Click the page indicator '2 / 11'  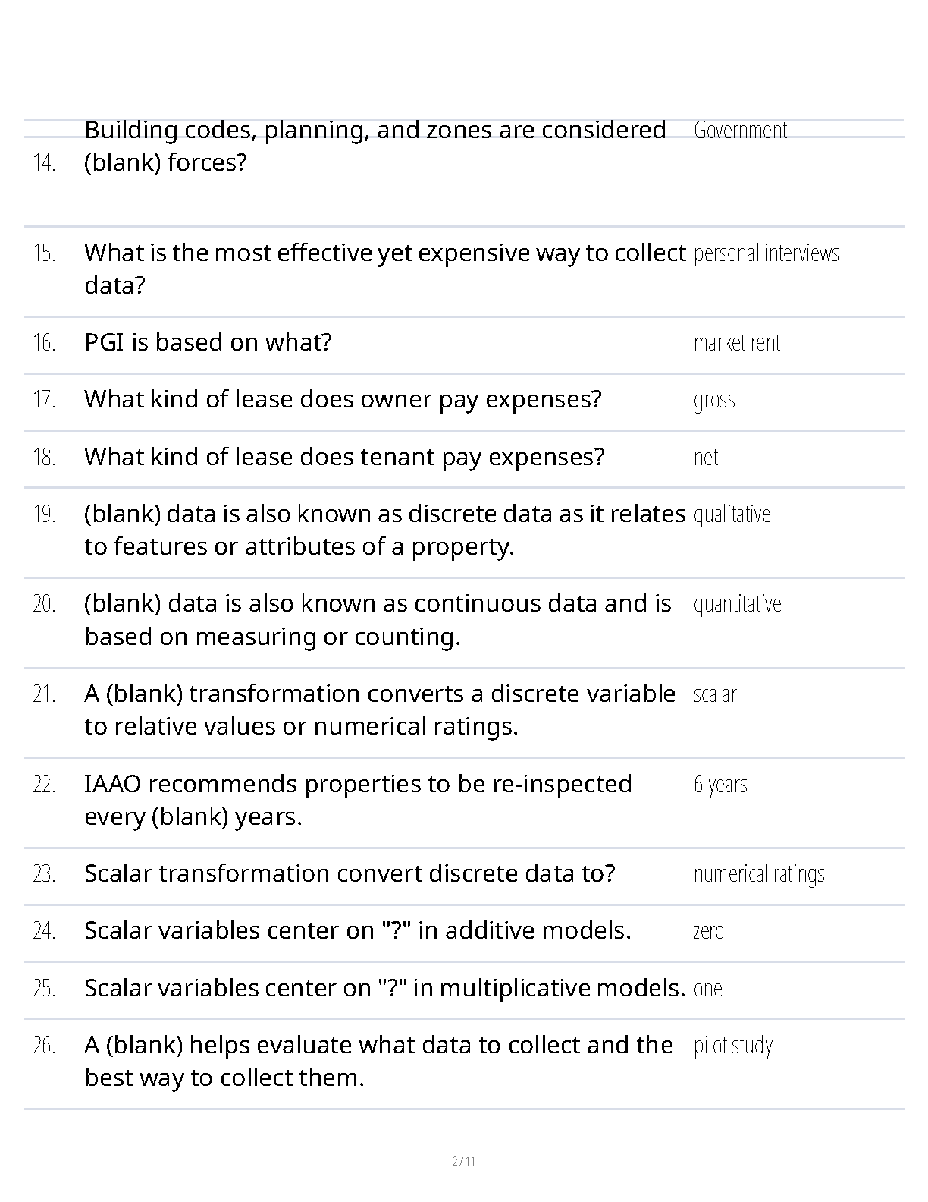point(464,1161)
